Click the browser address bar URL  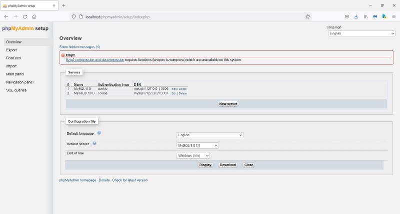point(117,17)
